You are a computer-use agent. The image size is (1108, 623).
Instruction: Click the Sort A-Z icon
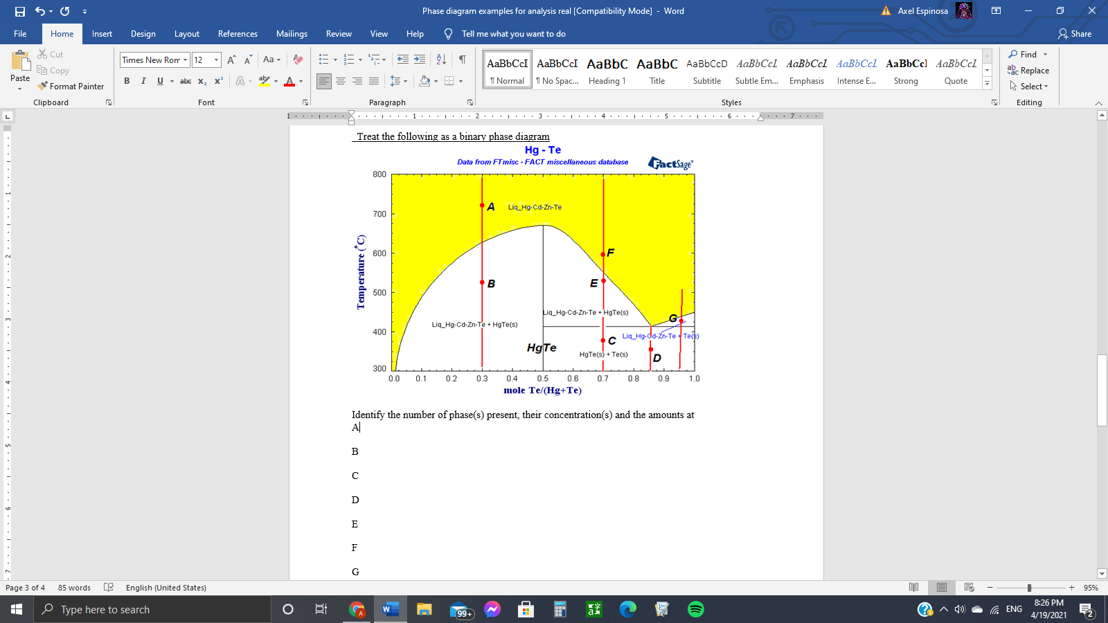441,60
